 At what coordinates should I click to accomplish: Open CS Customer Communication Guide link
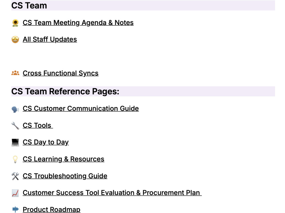pyautogui.click(x=81, y=108)
